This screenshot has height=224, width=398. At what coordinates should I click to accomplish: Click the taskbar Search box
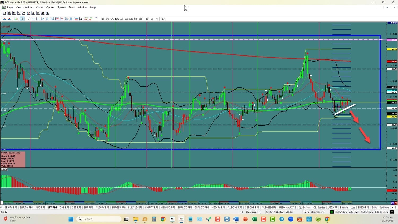(99, 219)
